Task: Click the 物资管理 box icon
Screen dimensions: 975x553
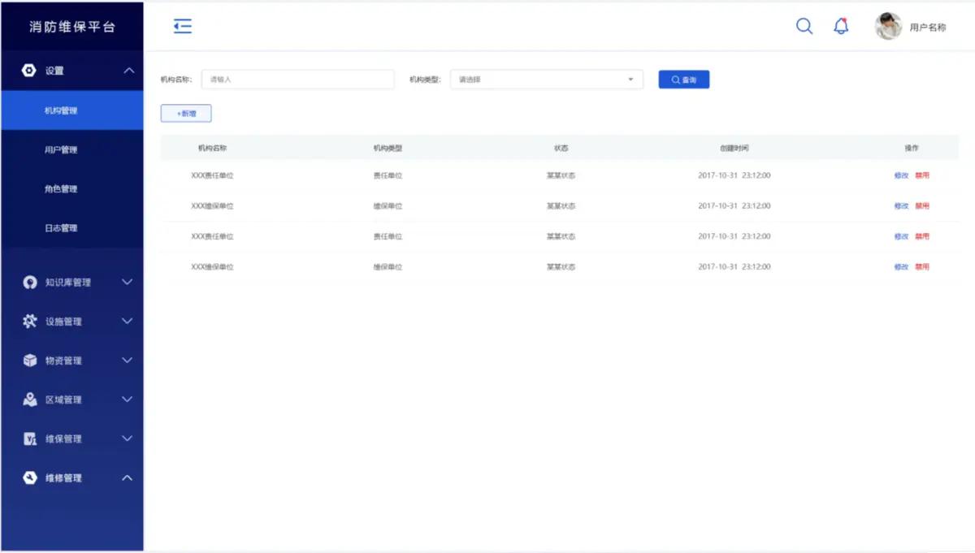Action: tap(30, 361)
